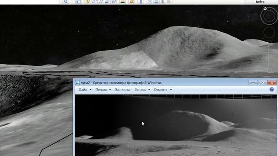
Task: Add a placemark with the yellow pin icon
Action: click(88, 2)
